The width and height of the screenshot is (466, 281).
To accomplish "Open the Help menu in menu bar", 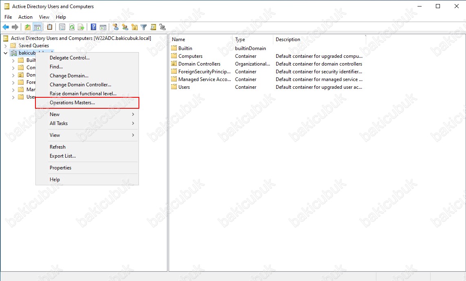I will (61, 17).
